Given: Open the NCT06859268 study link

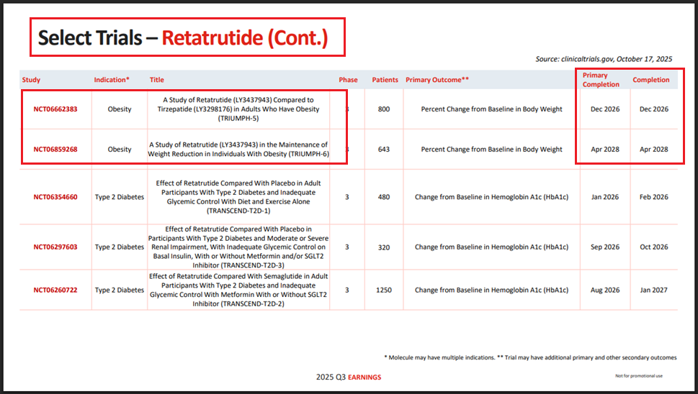Looking at the screenshot, I should click(x=55, y=150).
